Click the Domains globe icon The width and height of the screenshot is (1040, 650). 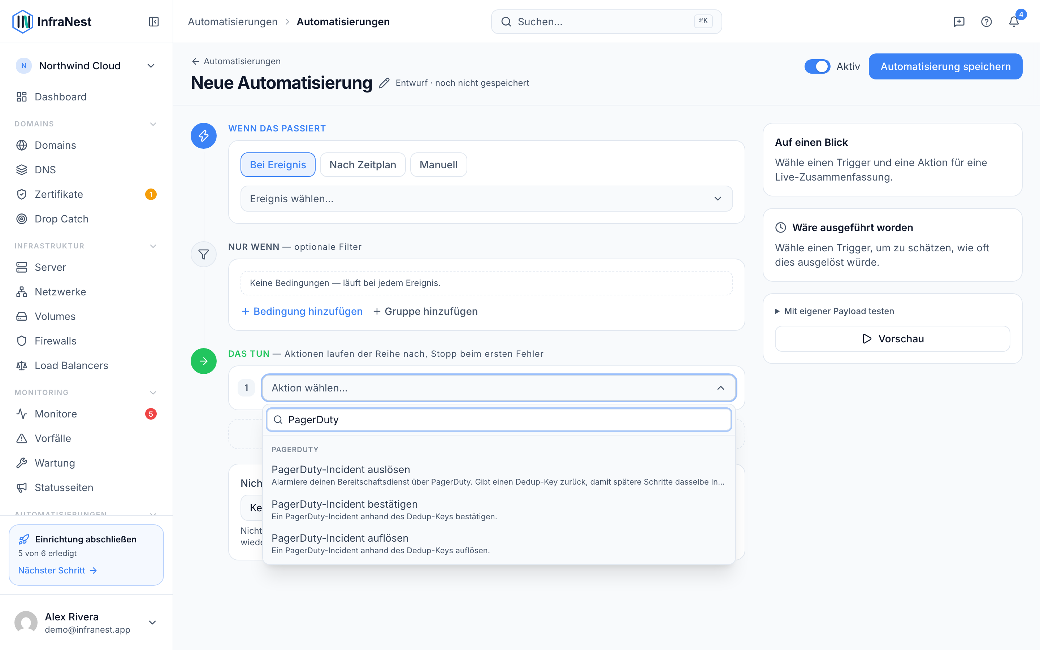click(22, 145)
